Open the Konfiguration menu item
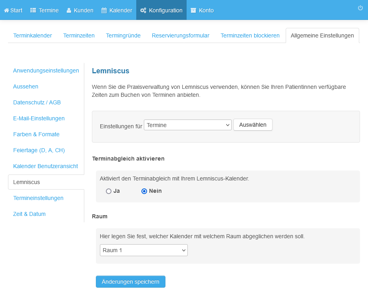 [161, 10]
